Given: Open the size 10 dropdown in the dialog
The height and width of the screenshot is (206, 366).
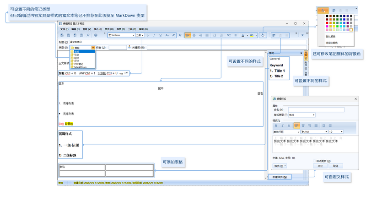Looking at the screenshot, I should point(342,132).
